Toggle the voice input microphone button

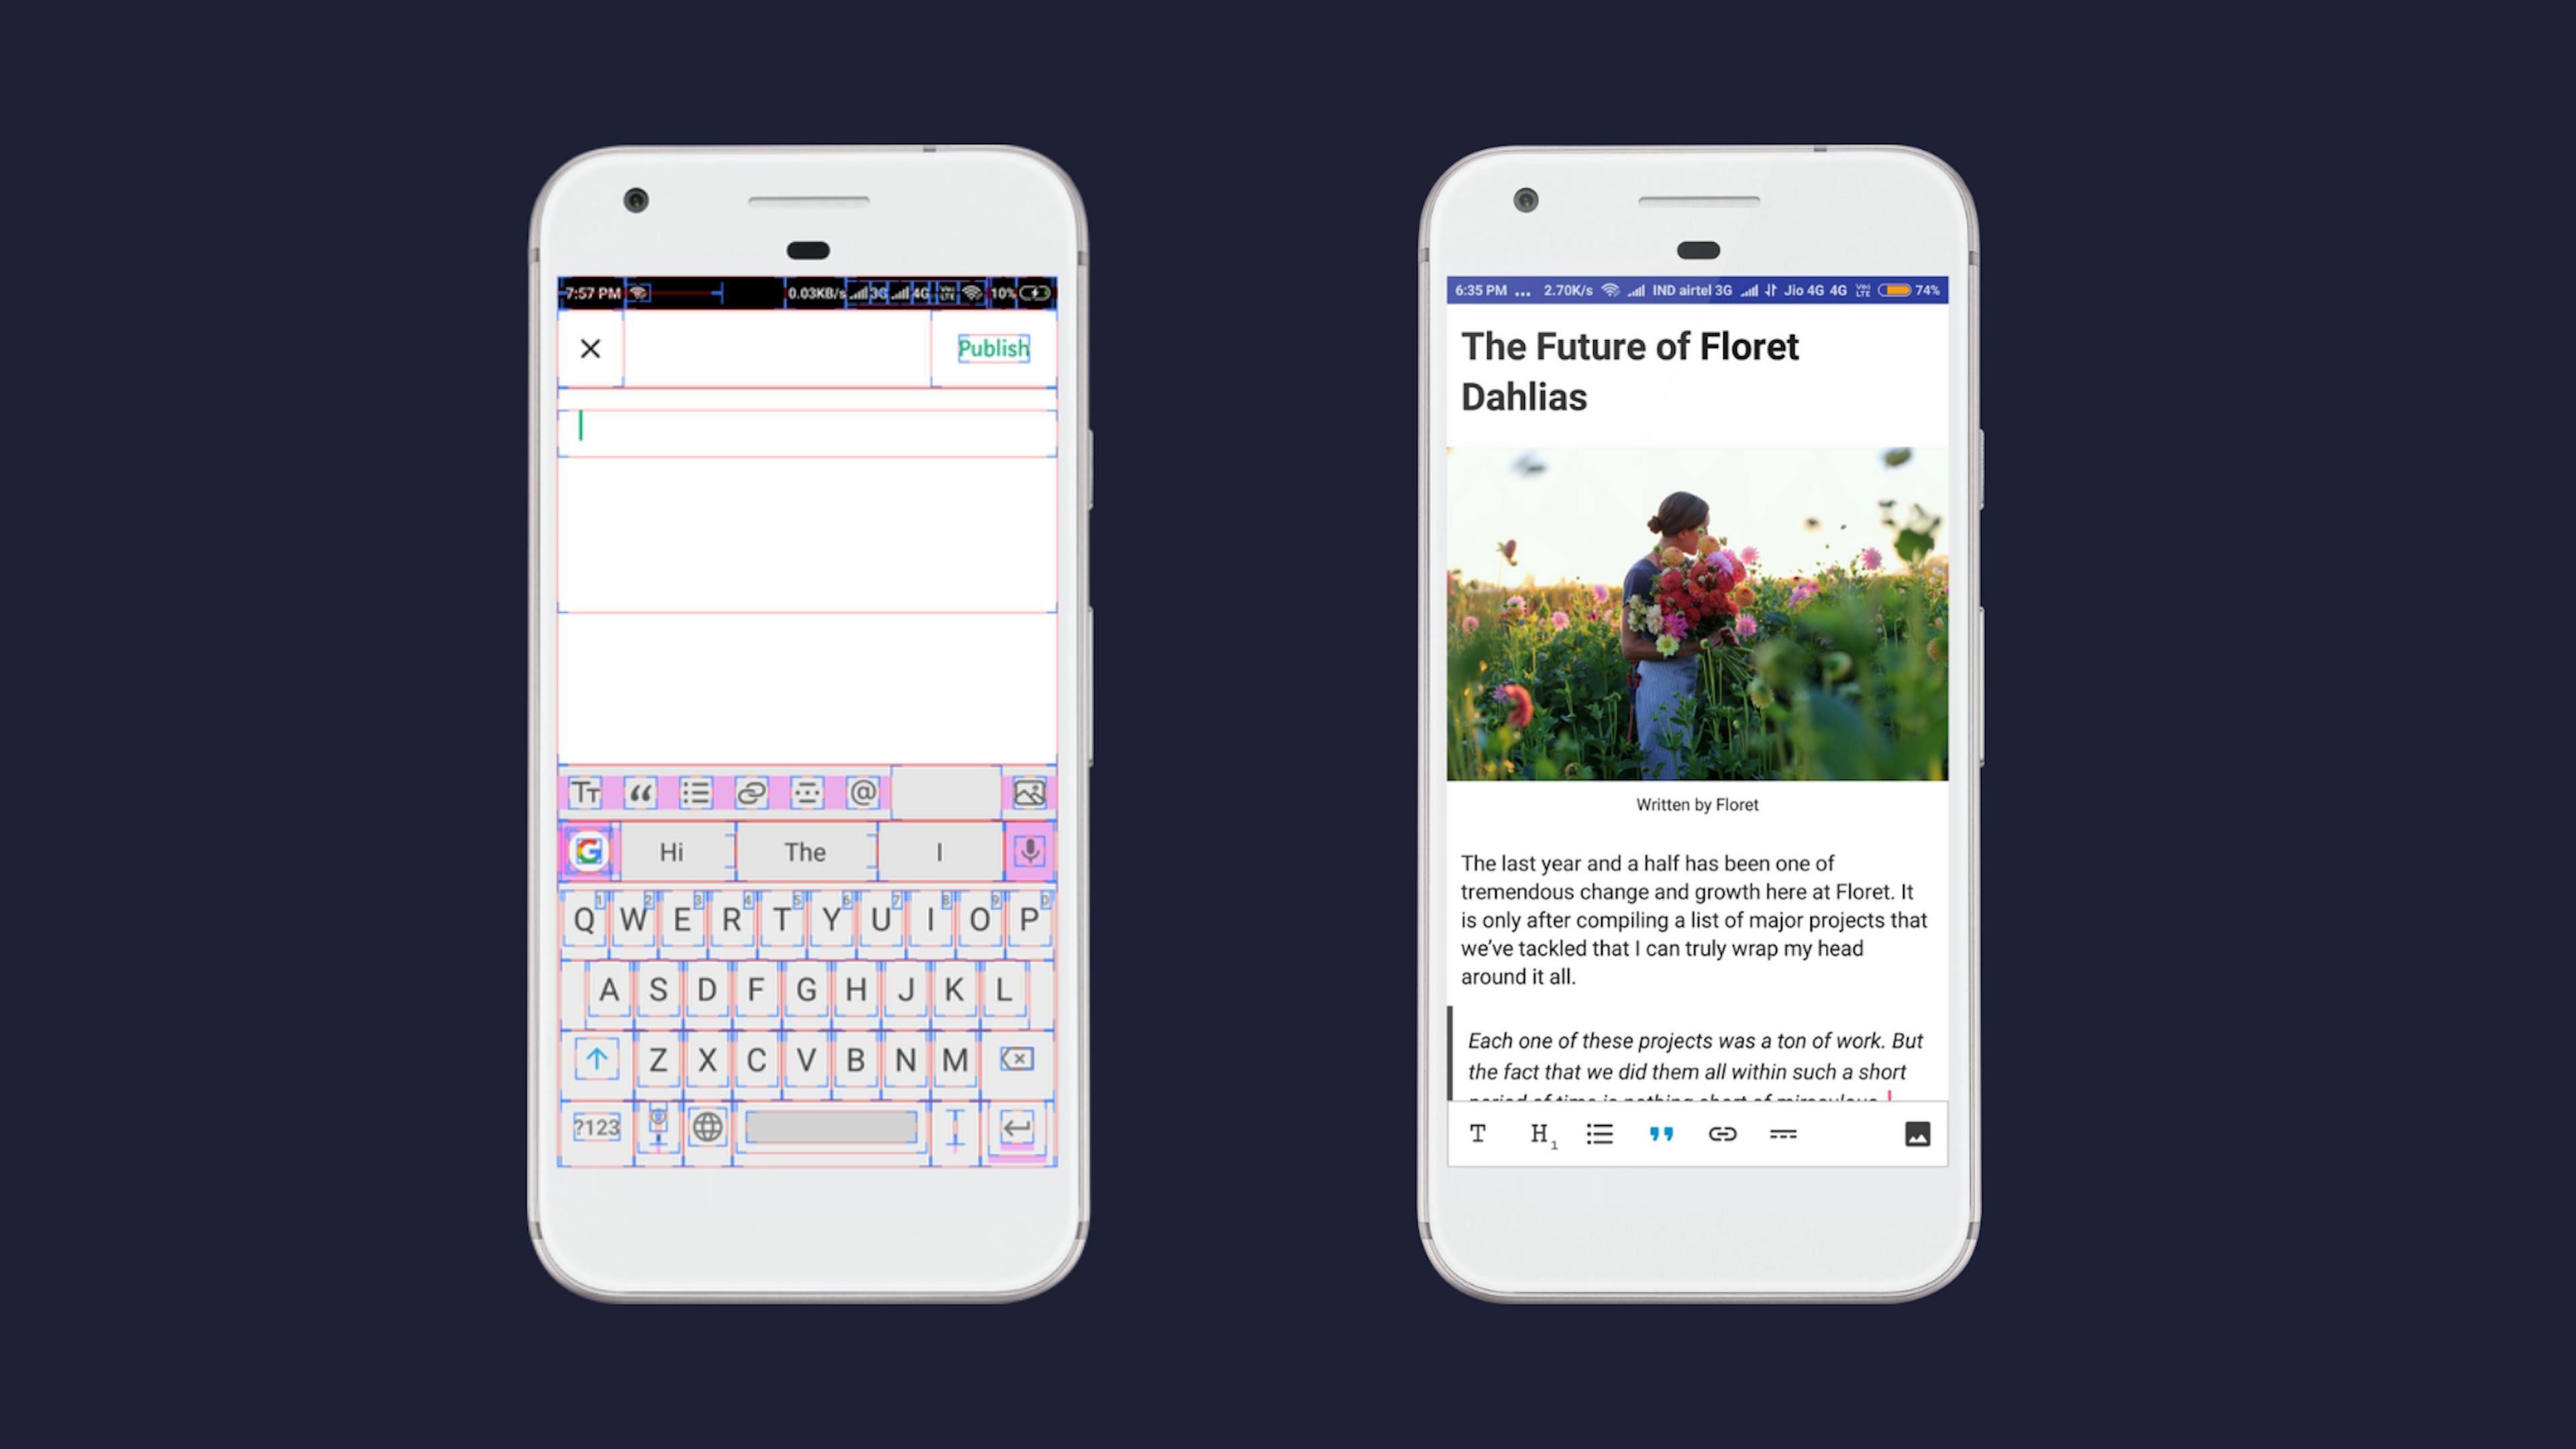(x=1028, y=851)
